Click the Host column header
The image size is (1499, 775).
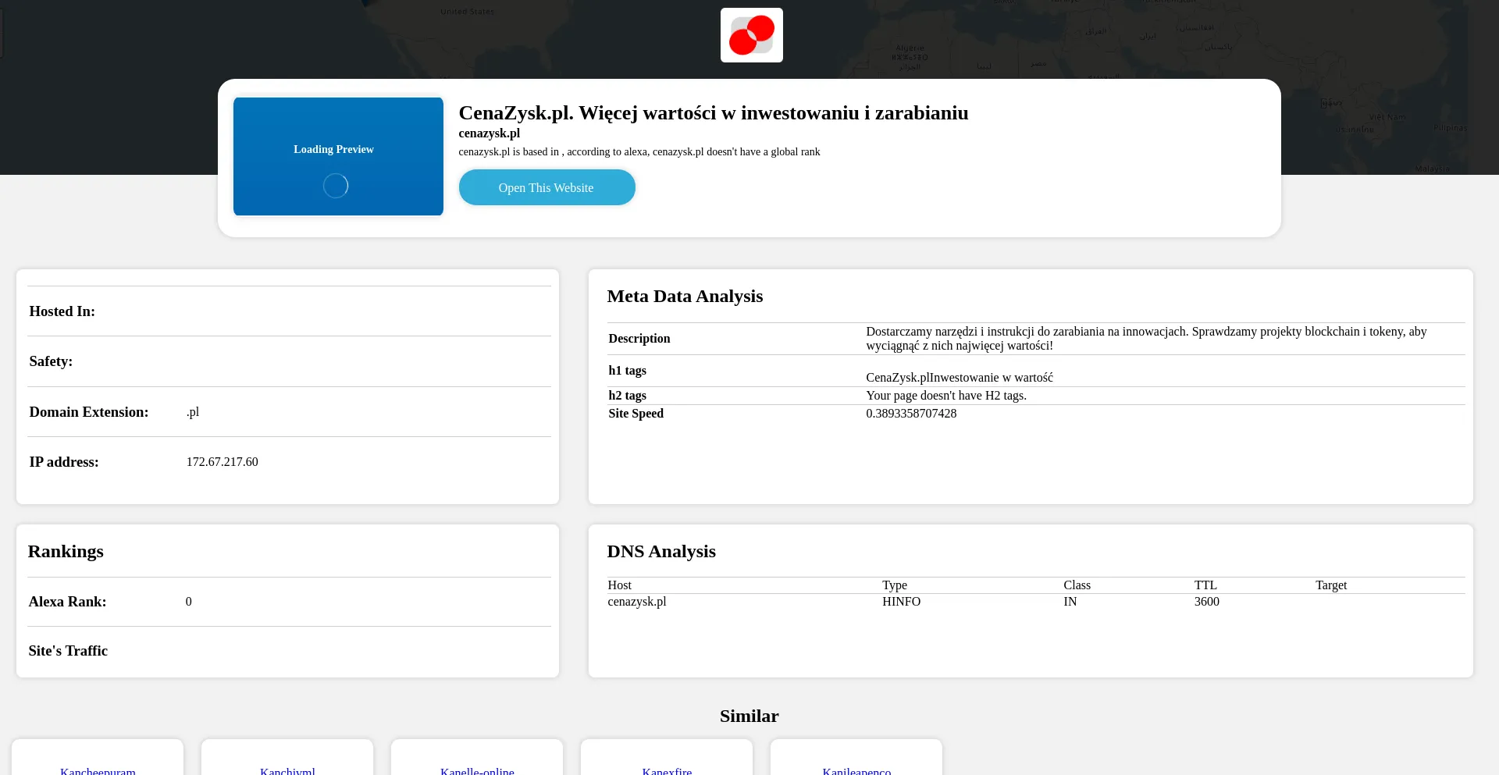point(619,585)
